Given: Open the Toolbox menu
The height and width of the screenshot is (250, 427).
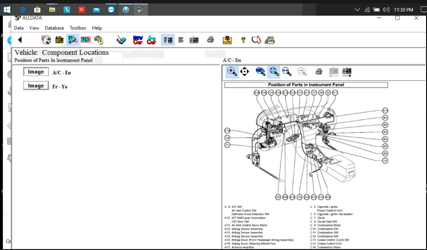Looking at the screenshot, I should 78,28.
